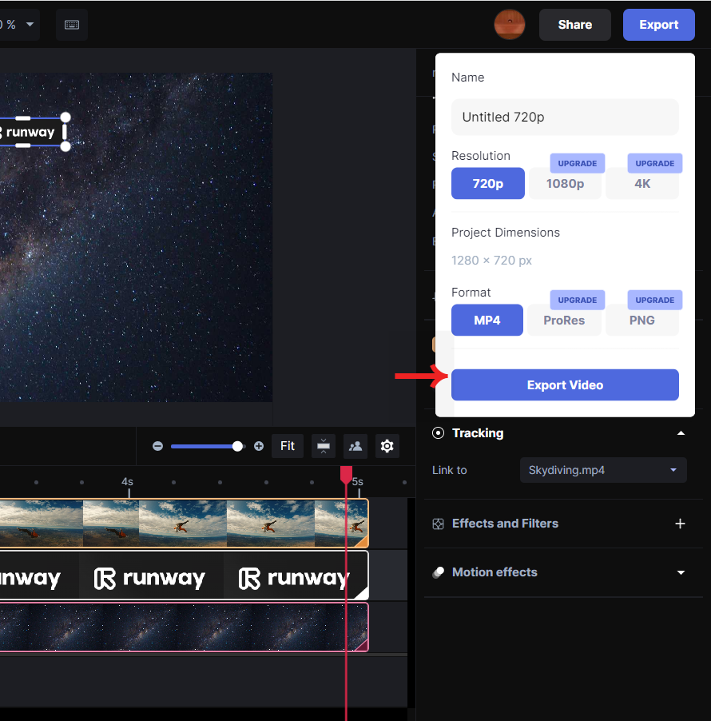Image resolution: width=711 pixels, height=721 pixels.
Task: Open the zoom percentage dropdown
Action: coord(30,24)
